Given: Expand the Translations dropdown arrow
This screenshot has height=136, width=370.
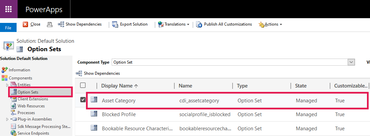Looking at the screenshot, I should click(188, 25).
